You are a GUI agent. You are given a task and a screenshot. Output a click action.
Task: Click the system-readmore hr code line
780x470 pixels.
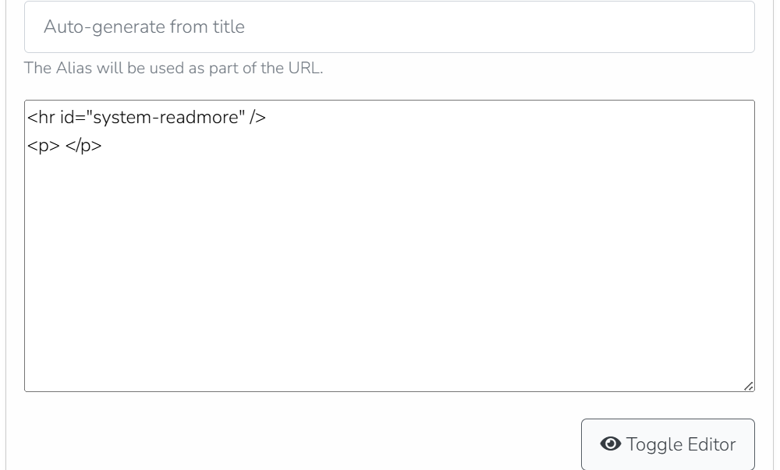pos(147,118)
